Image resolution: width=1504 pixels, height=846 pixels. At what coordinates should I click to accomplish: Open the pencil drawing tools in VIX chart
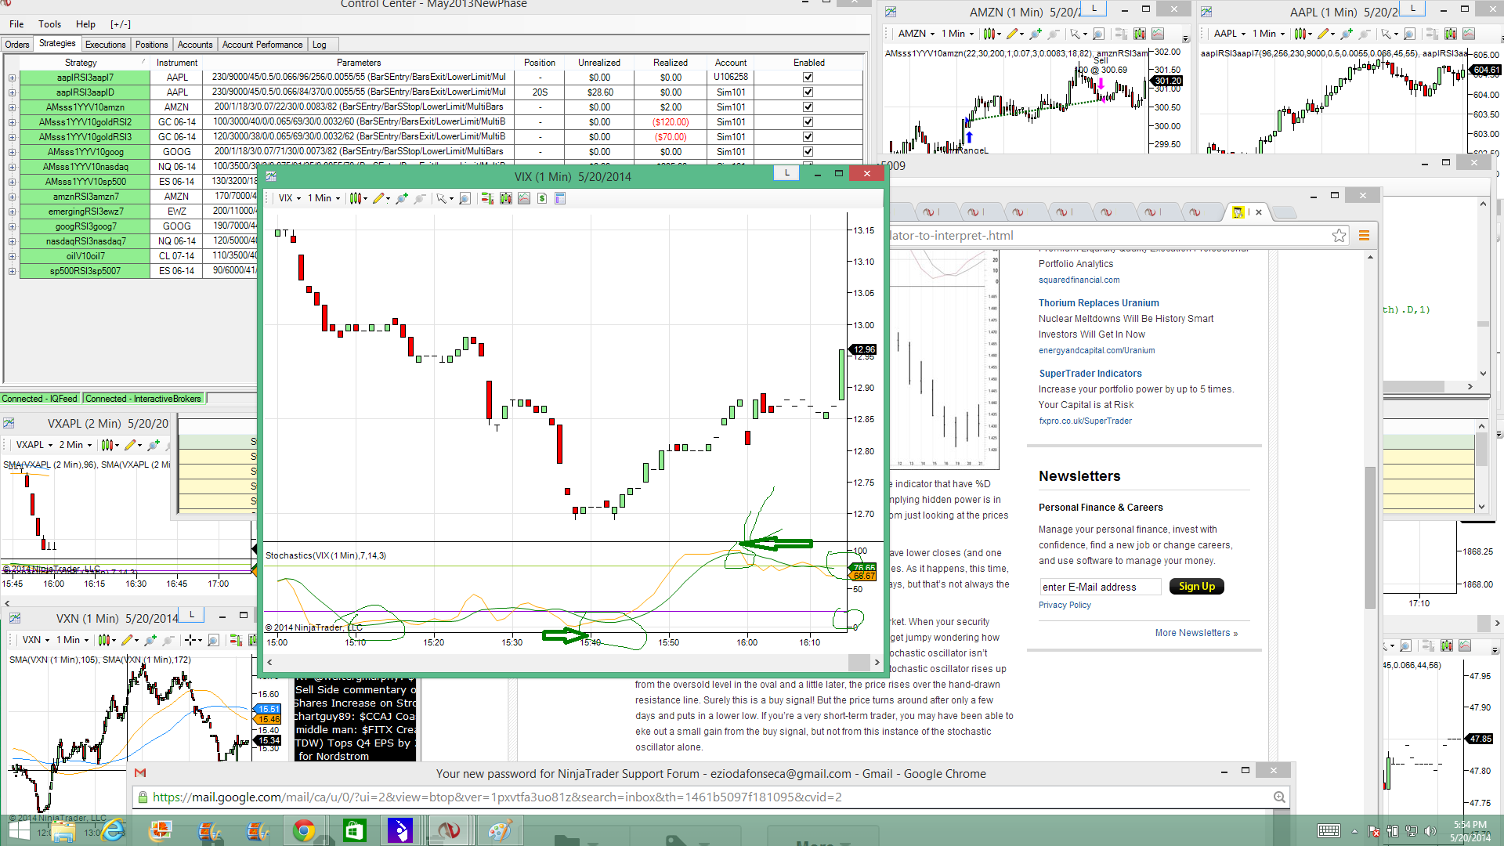pyautogui.click(x=380, y=198)
